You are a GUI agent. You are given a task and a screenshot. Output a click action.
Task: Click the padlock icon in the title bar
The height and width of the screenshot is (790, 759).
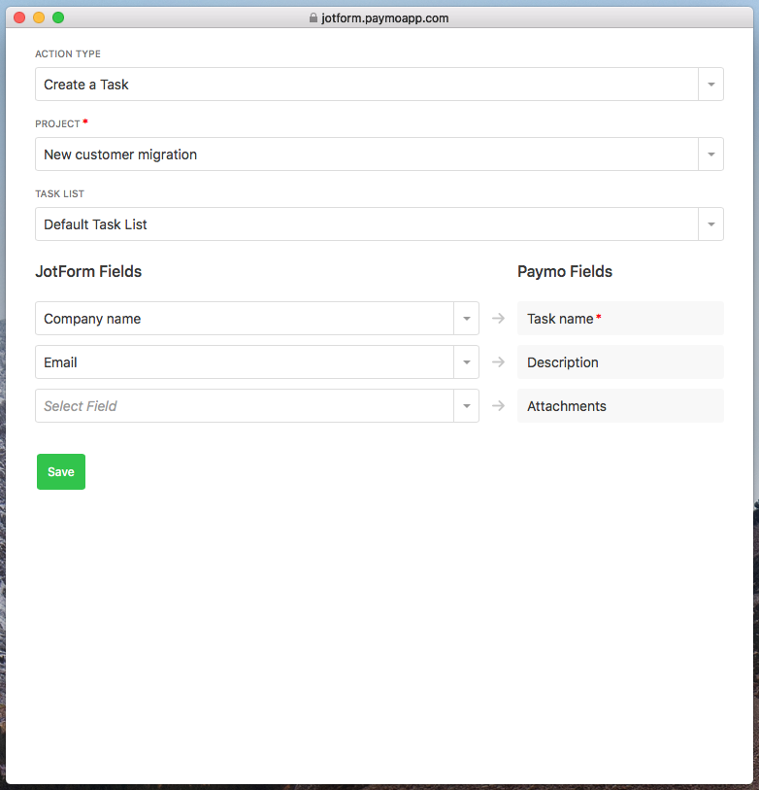click(x=313, y=17)
